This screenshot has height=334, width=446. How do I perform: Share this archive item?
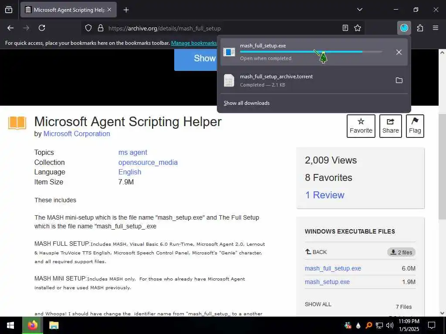pyautogui.click(x=391, y=126)
